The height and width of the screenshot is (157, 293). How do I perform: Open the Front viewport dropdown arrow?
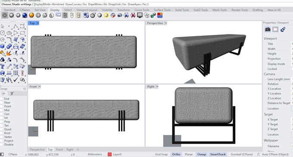point(40,87)
